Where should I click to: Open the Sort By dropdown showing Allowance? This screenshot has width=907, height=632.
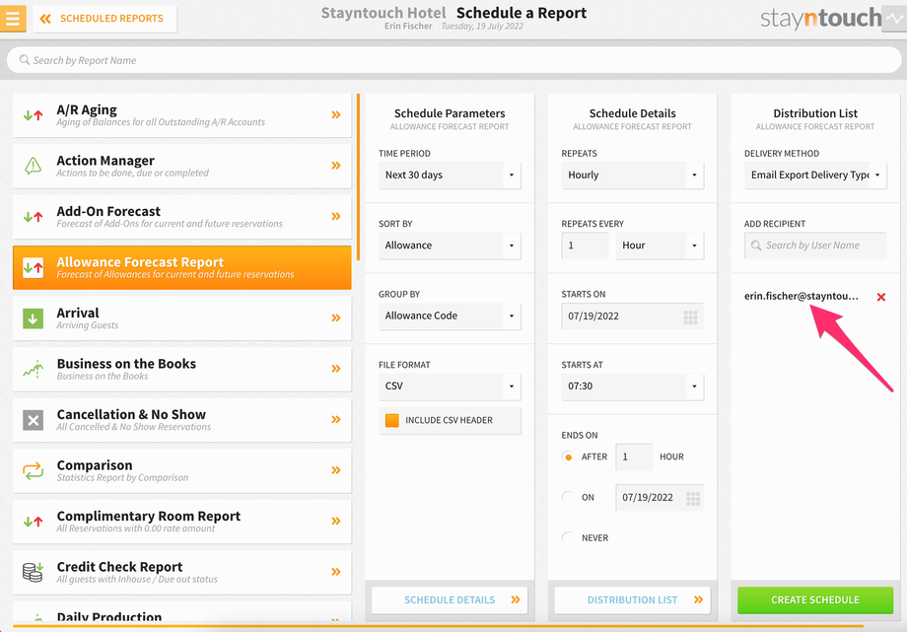(450, 246)
